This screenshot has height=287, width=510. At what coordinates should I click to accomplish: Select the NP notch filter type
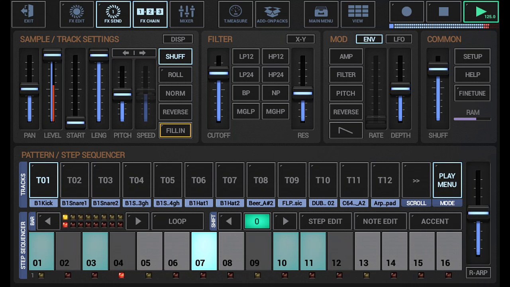[276, 93]
